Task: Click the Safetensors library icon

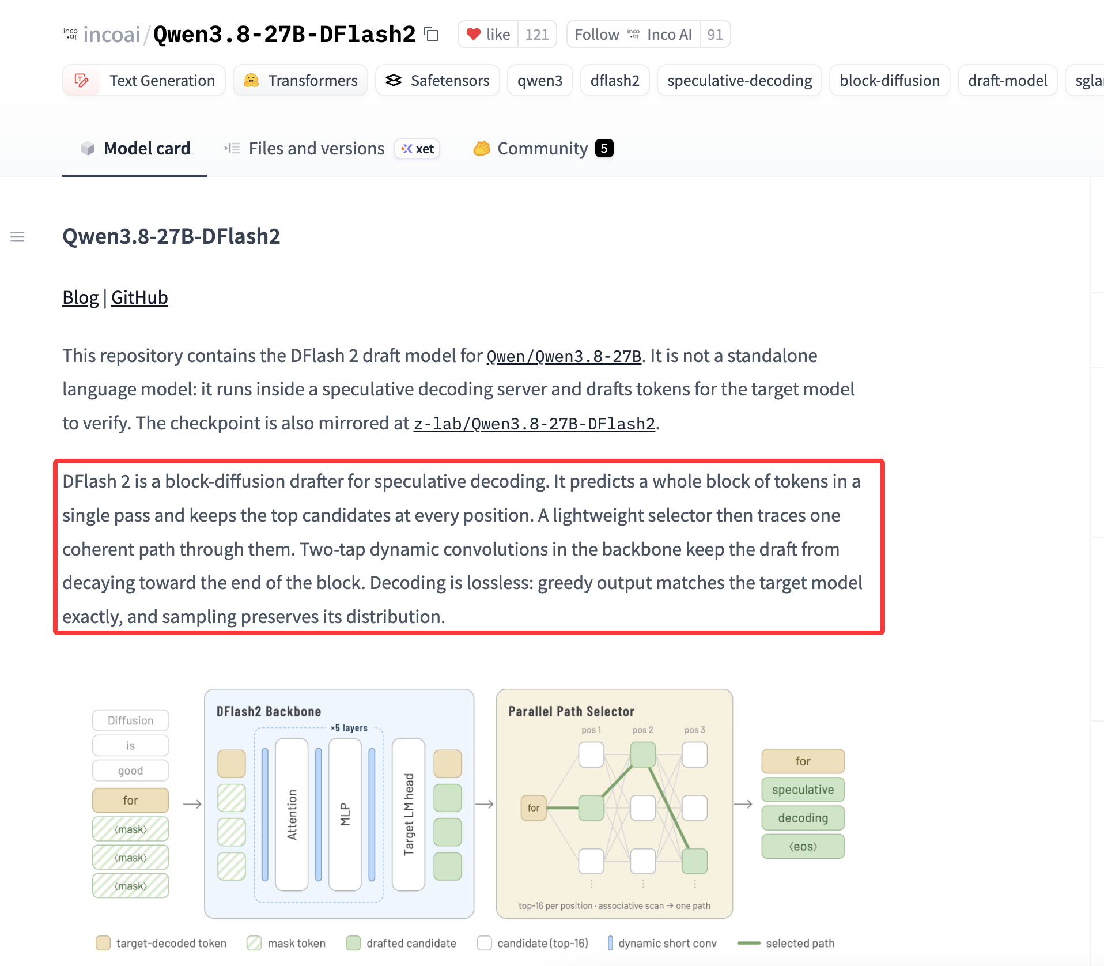Action: click(x=394, y=81)
